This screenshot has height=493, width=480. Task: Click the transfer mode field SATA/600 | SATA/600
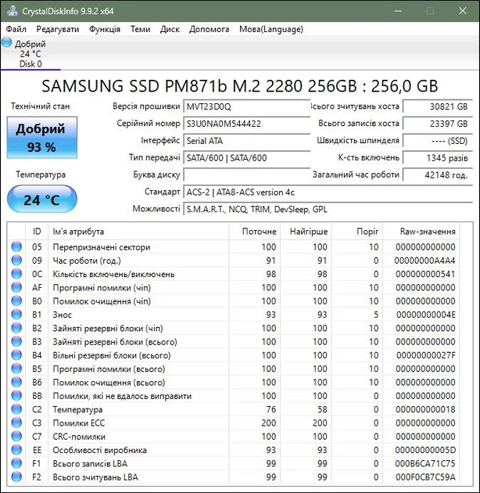tap(246, 157)
